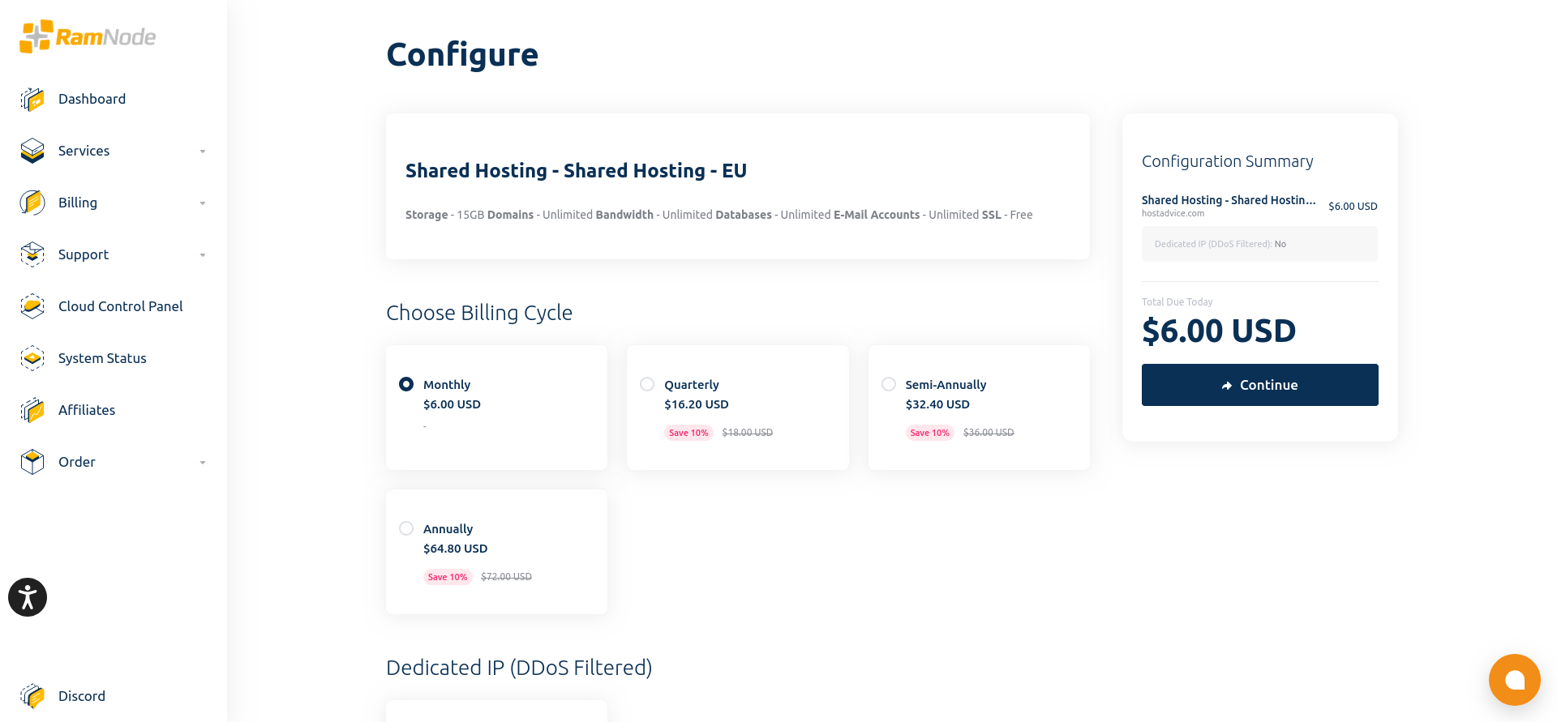Click the Semi-Annually $32.40 USD price

click(937, 404)
